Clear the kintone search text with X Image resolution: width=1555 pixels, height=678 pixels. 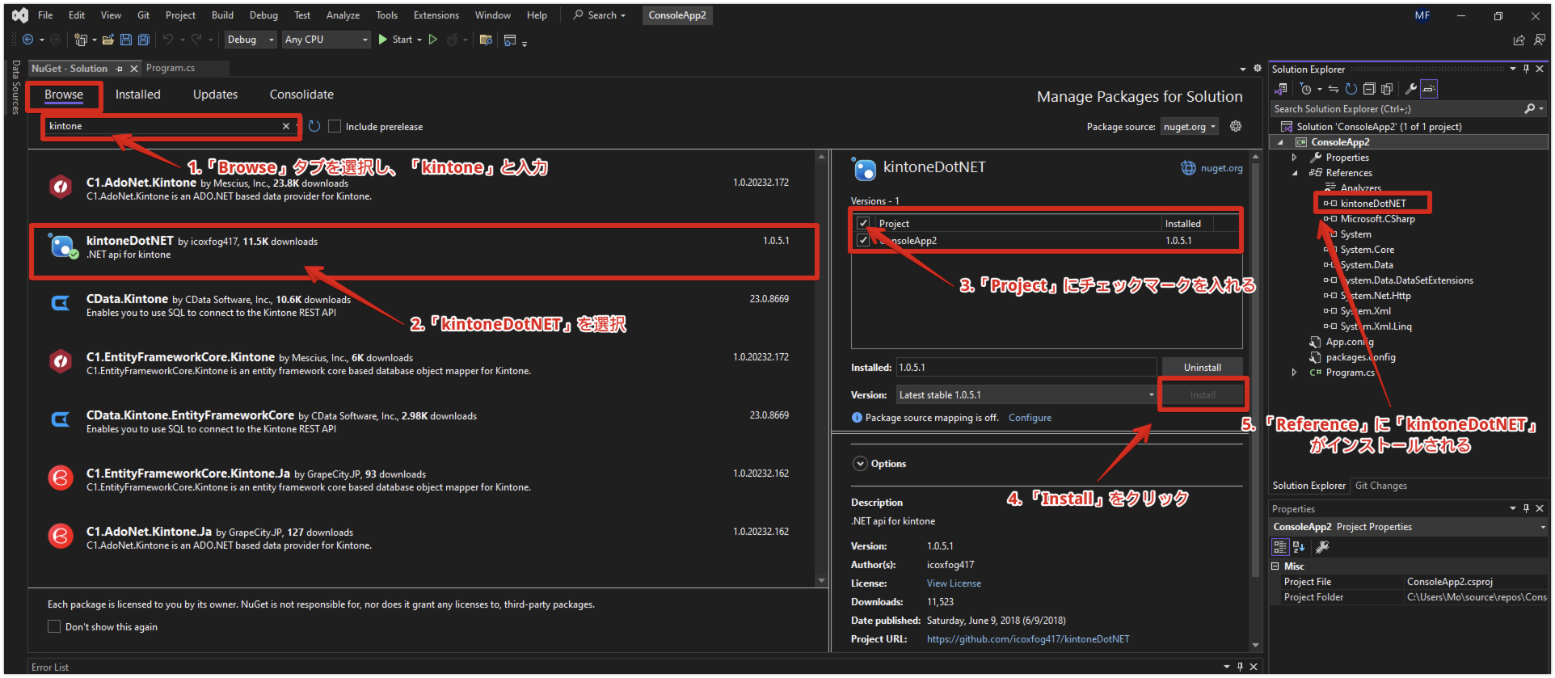tap(285, 126)
